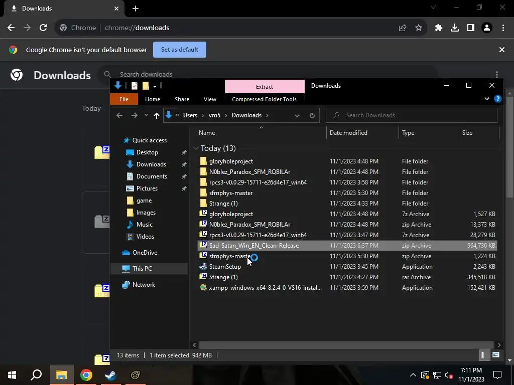Switch to the Home ribbon tab

(153, 99)
